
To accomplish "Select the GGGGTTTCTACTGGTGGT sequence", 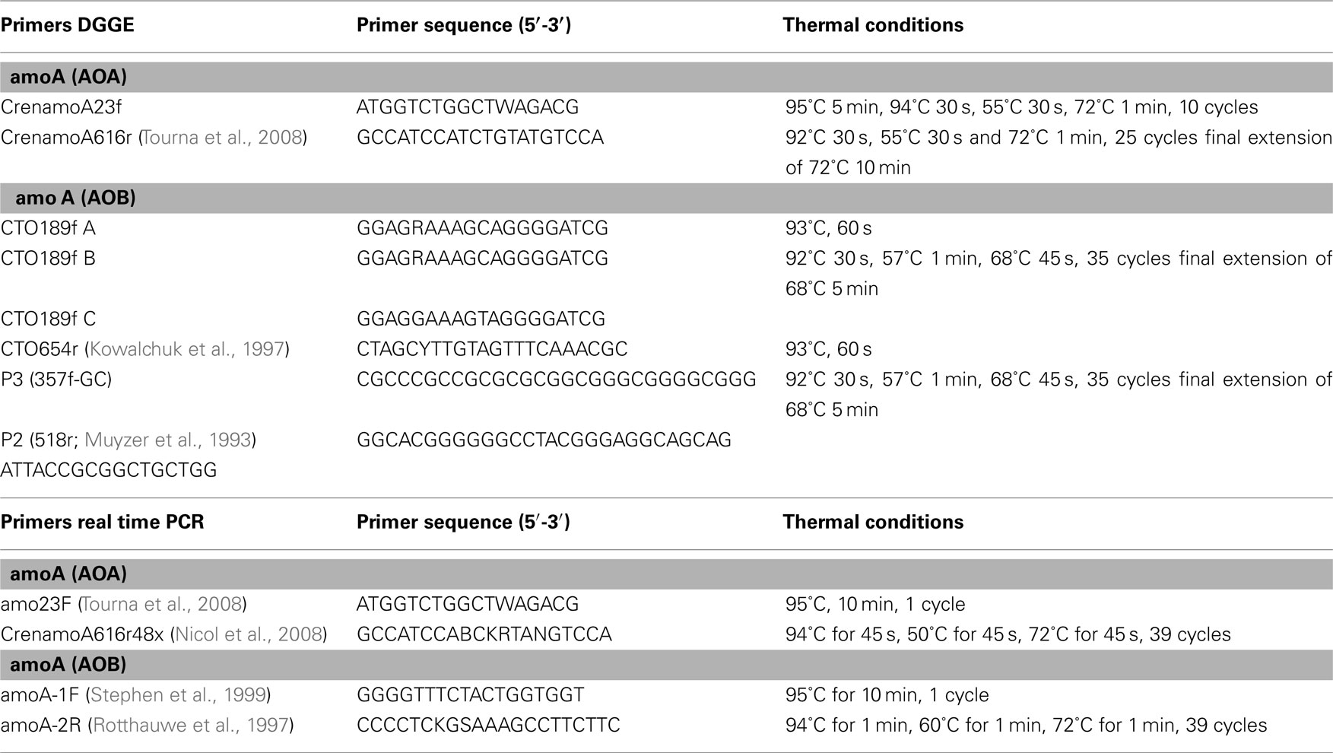I will click(x=471, y=695).
